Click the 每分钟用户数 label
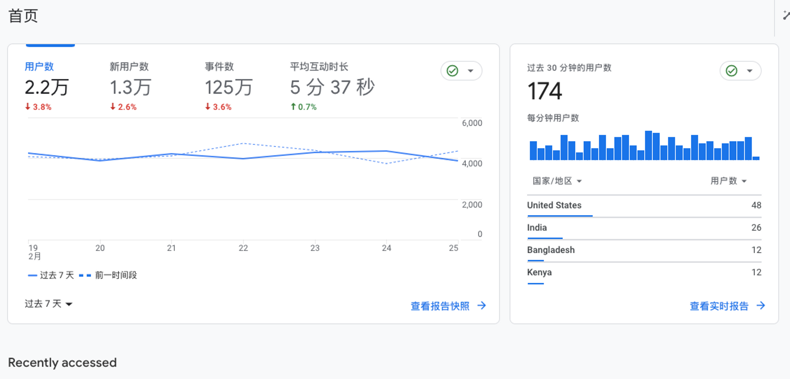 coord(553,118)
